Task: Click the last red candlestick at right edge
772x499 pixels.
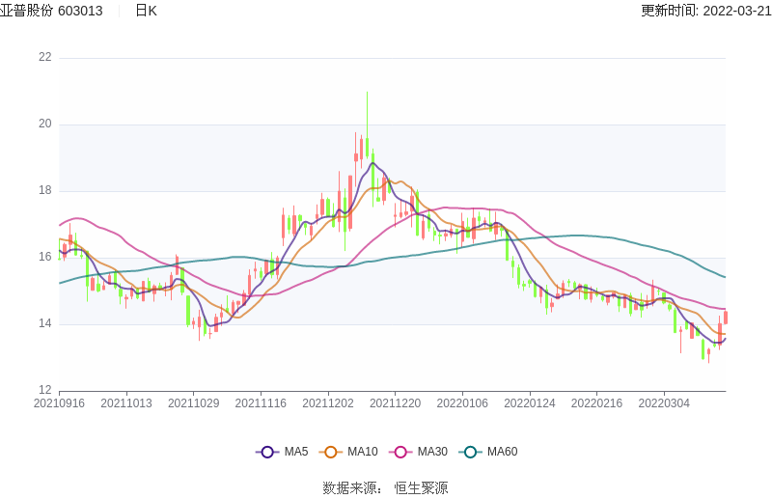Action: pyautogui.click(x=725, y=317)
